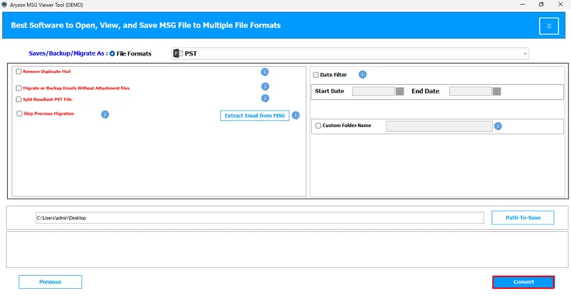Click info icon beside Skip Previous Migration
The height and width of the screenshot is (300, 571).
tap(105, 115)
